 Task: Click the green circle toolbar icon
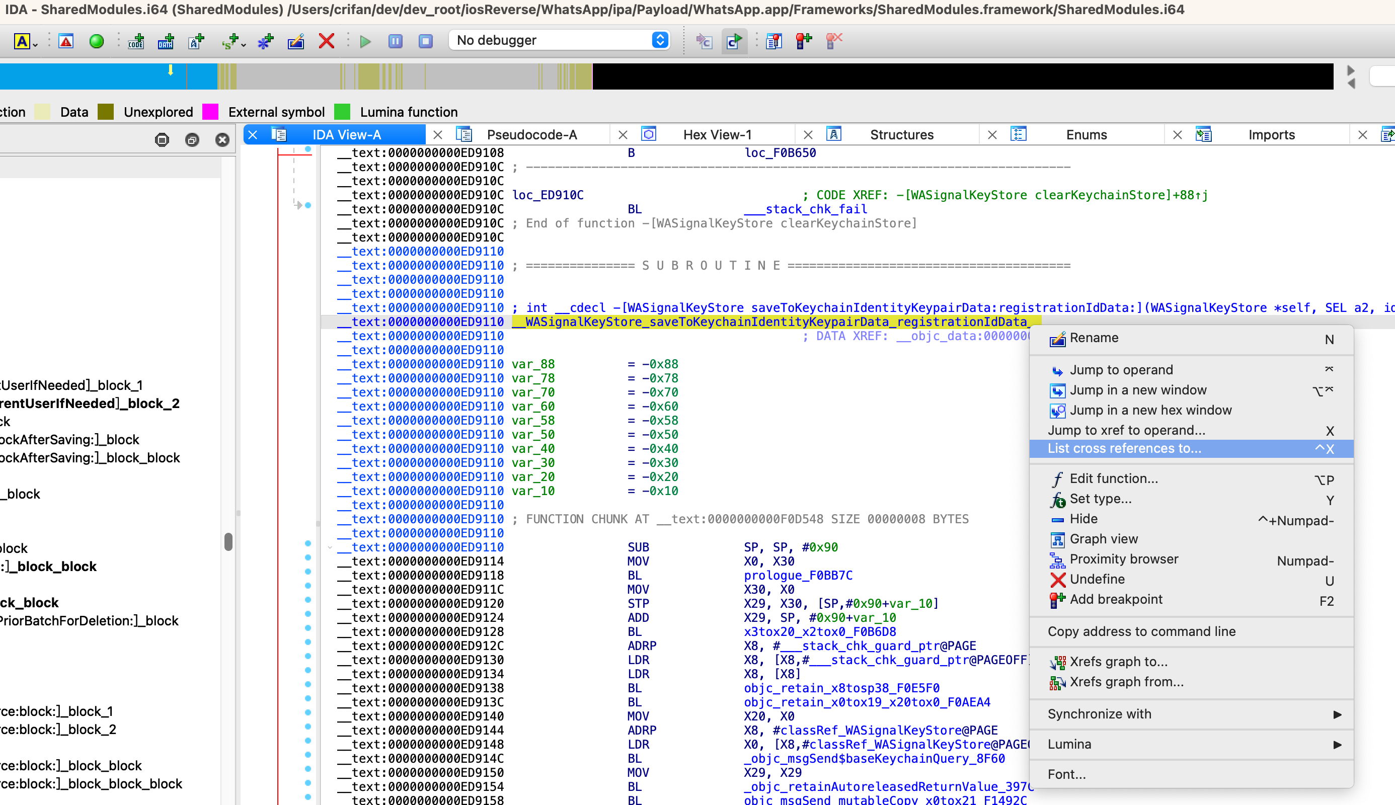[x=97, y=41]
